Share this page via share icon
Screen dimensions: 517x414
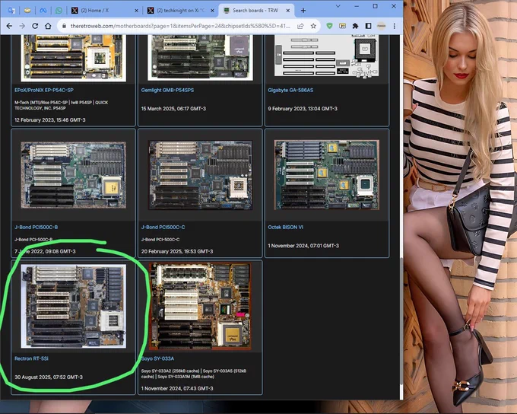pyautogui.click(x=300, y=26)
